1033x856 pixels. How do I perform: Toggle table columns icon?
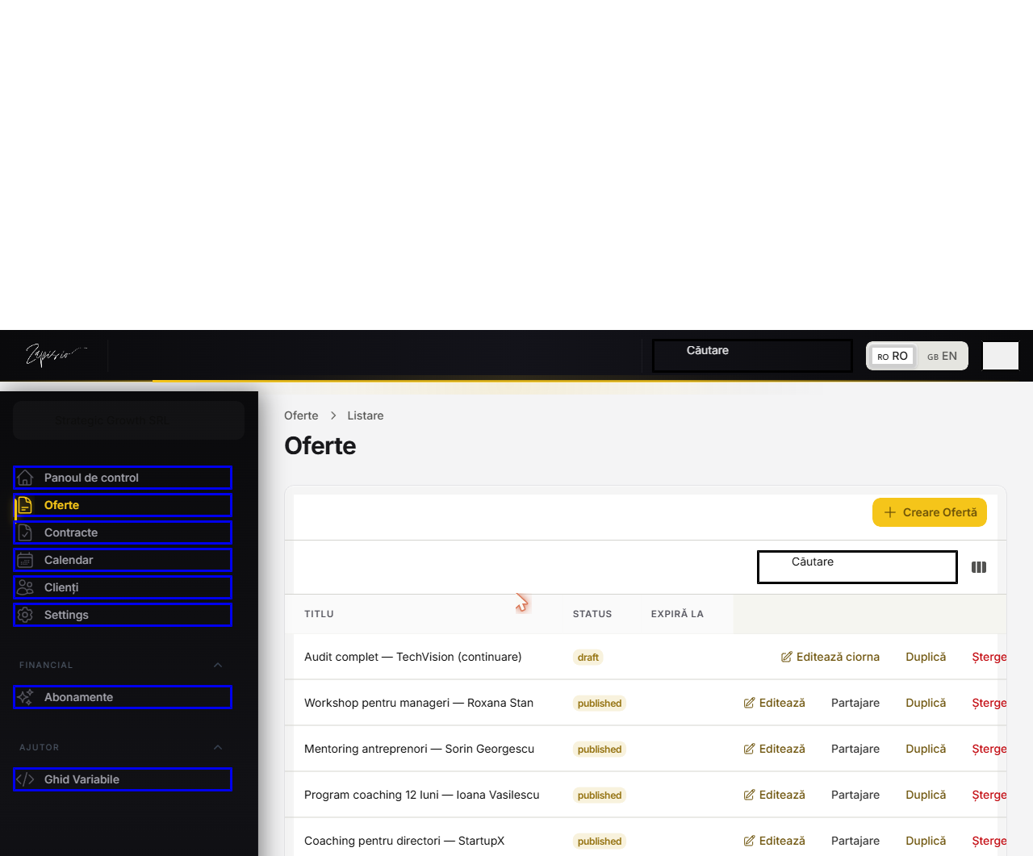coord(979,567)
